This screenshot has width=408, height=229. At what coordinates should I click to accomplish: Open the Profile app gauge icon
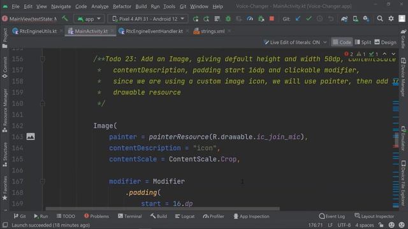[x=250, y=18]
